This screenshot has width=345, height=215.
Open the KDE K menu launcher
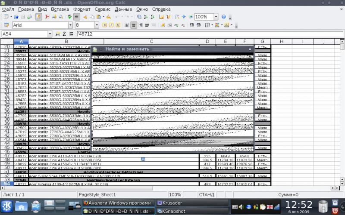7,207
